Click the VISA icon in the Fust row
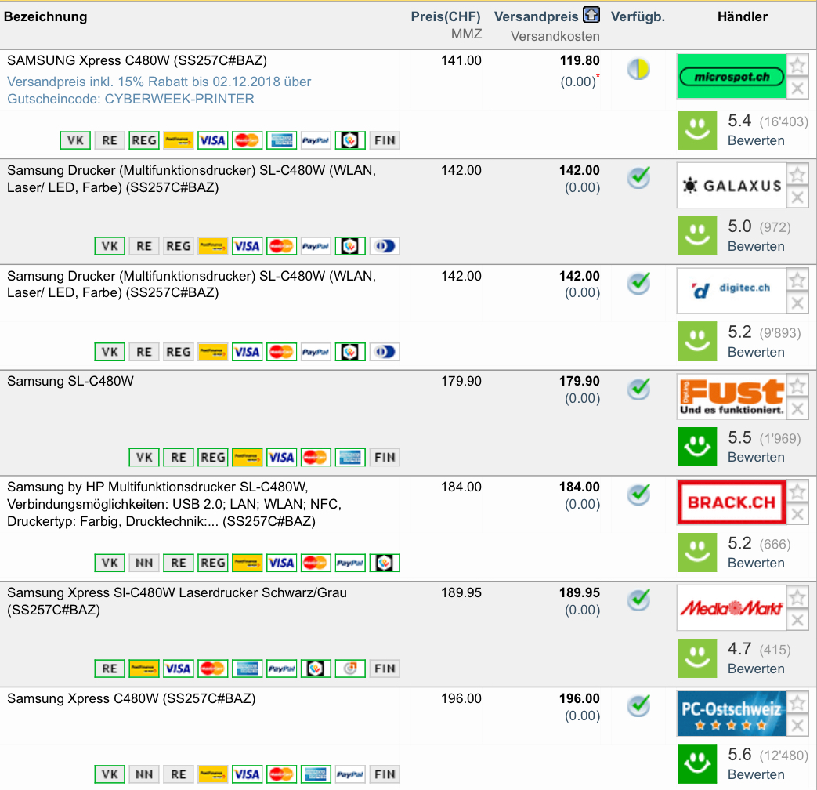The width and height of the screenshot is (817, 790). [x=281, y=457]
